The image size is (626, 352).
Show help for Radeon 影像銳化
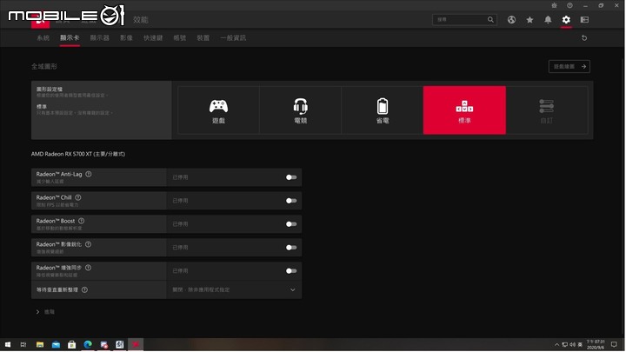[88, 244]
